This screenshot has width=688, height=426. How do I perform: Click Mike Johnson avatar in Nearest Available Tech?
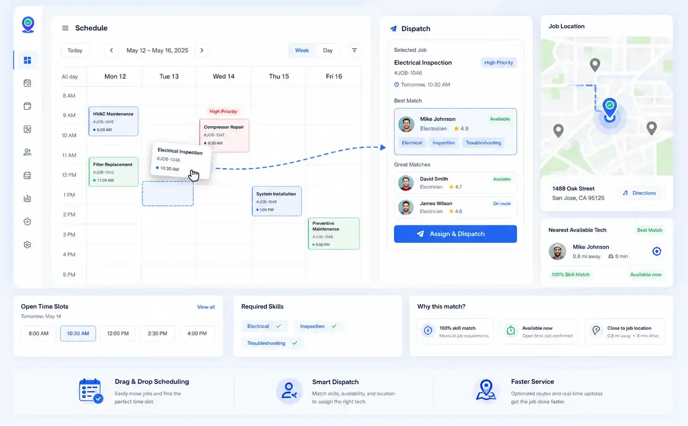click(557, 251)
